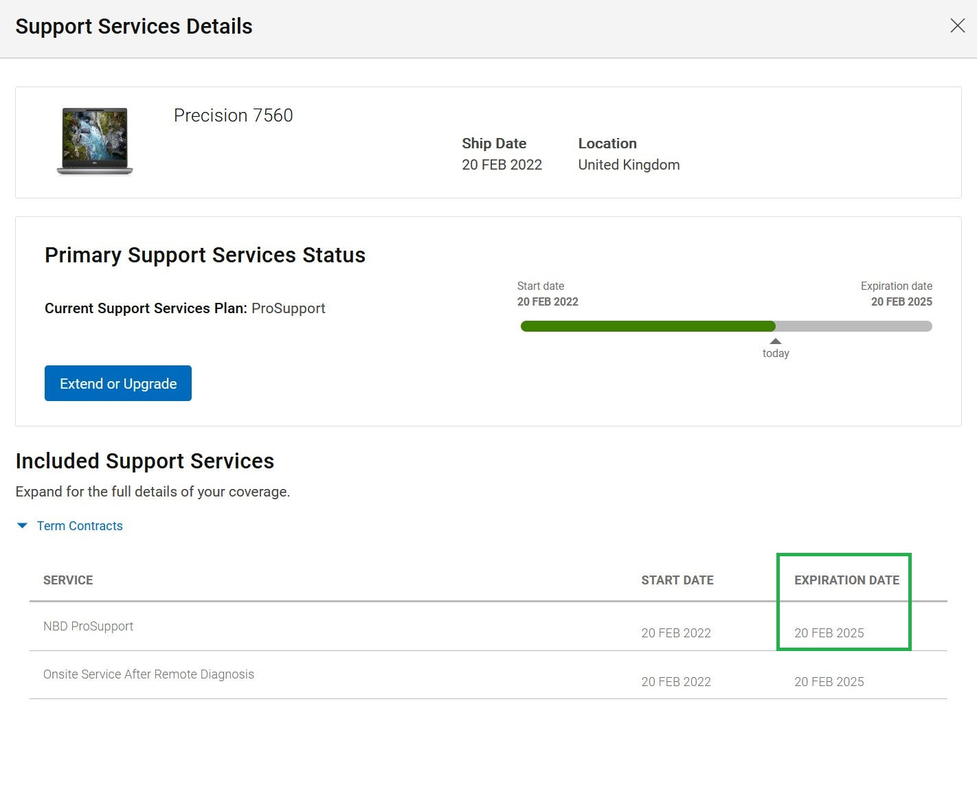
Task: Open the Term Contracts link
Action: pos(80,525)
